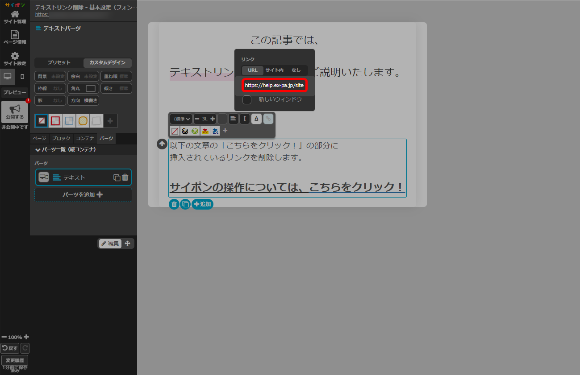The image size is (580, 375).
Task: Apply green circle あ text style
Action: point(195,131)
